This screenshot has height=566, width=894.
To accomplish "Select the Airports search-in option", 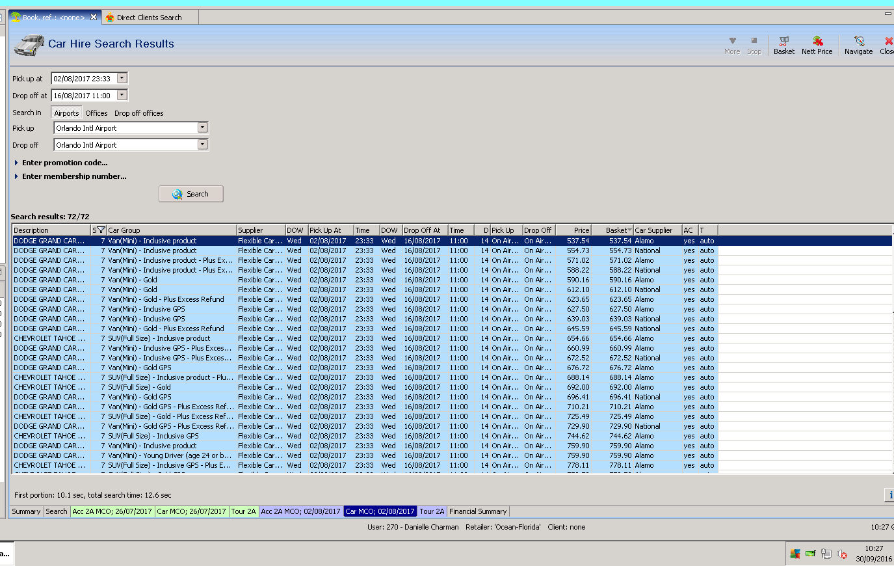I will pos(66,113).
